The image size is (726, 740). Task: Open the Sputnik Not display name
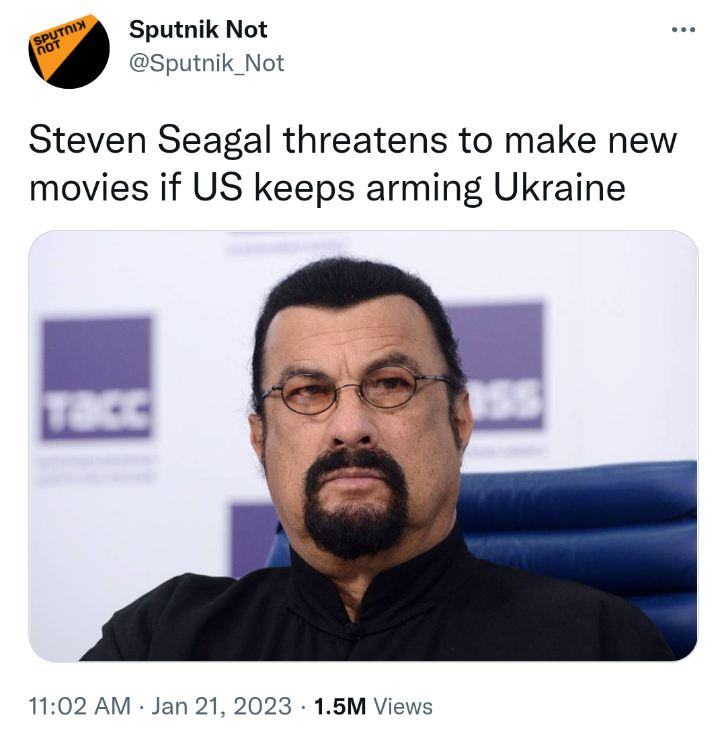point(198,30)
